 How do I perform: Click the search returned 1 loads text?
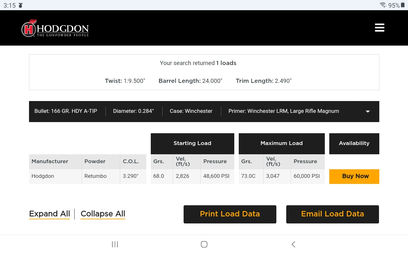pyautogui.click(x=198, y=63)
